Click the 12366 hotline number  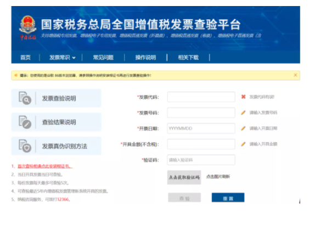pyautogui.click(x=63, y=199)
